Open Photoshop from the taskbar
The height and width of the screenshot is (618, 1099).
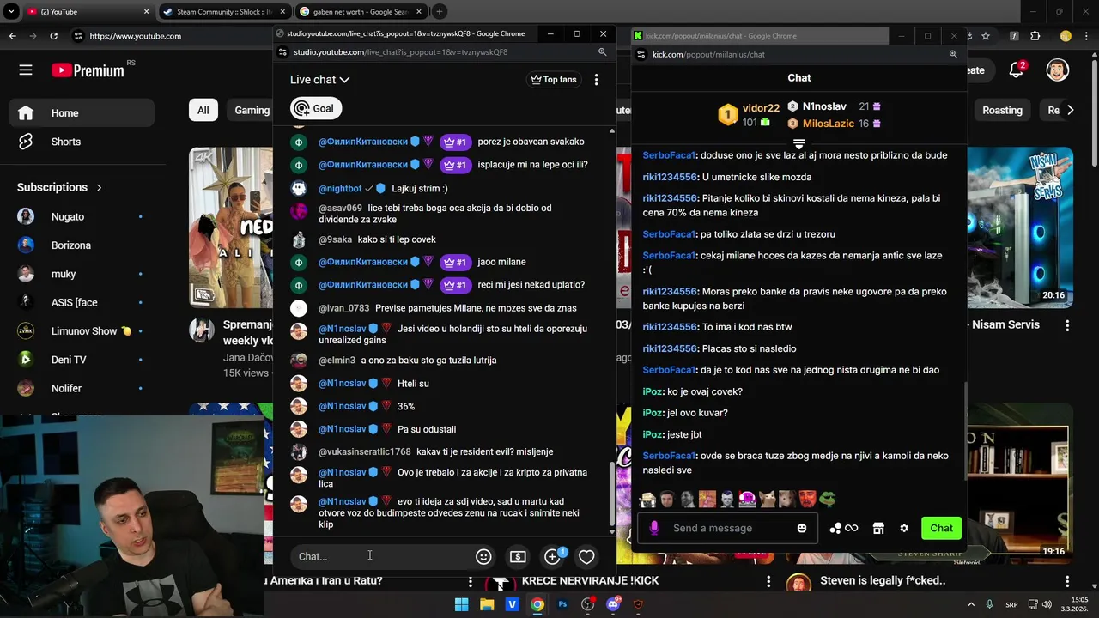(562, 604)
